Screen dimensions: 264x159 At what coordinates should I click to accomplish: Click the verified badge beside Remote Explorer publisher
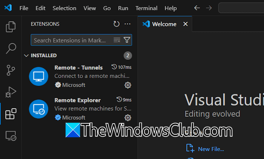tap(58, 118)
